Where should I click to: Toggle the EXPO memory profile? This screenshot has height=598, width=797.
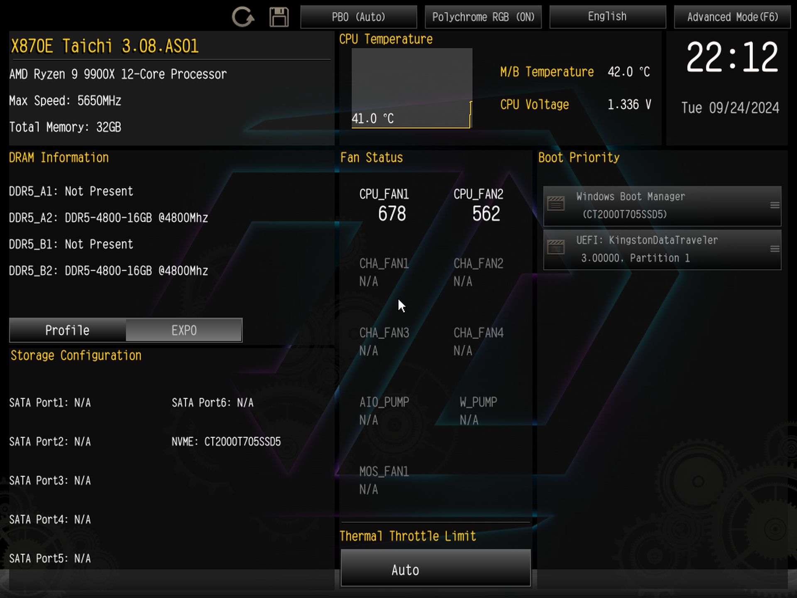click(184, 331)
